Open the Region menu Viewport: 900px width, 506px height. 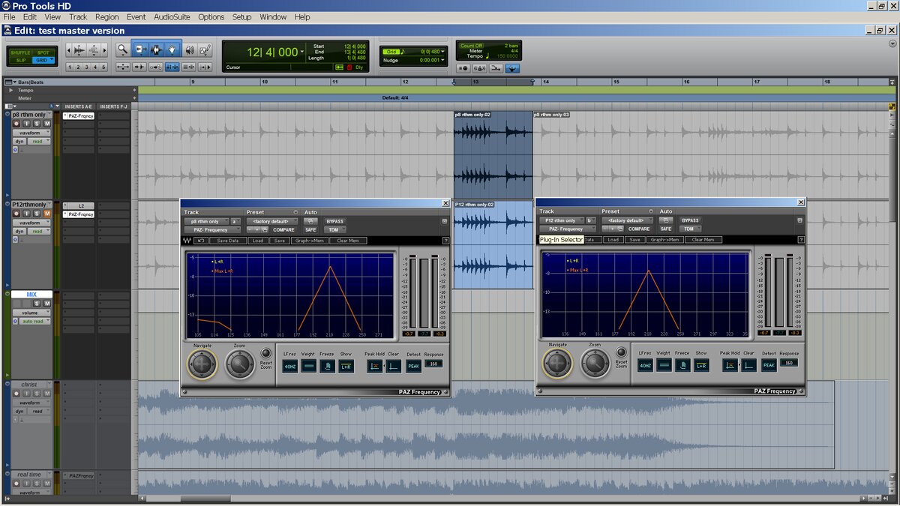106,16
